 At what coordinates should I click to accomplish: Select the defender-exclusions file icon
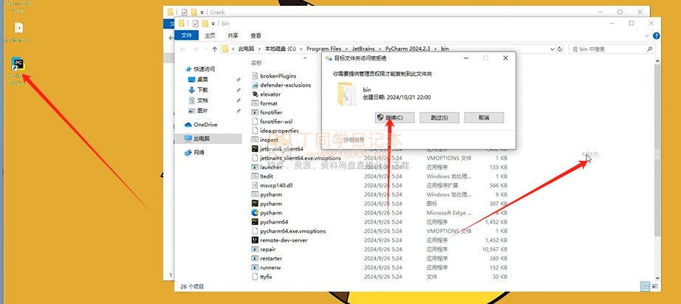tap(256, 85)
